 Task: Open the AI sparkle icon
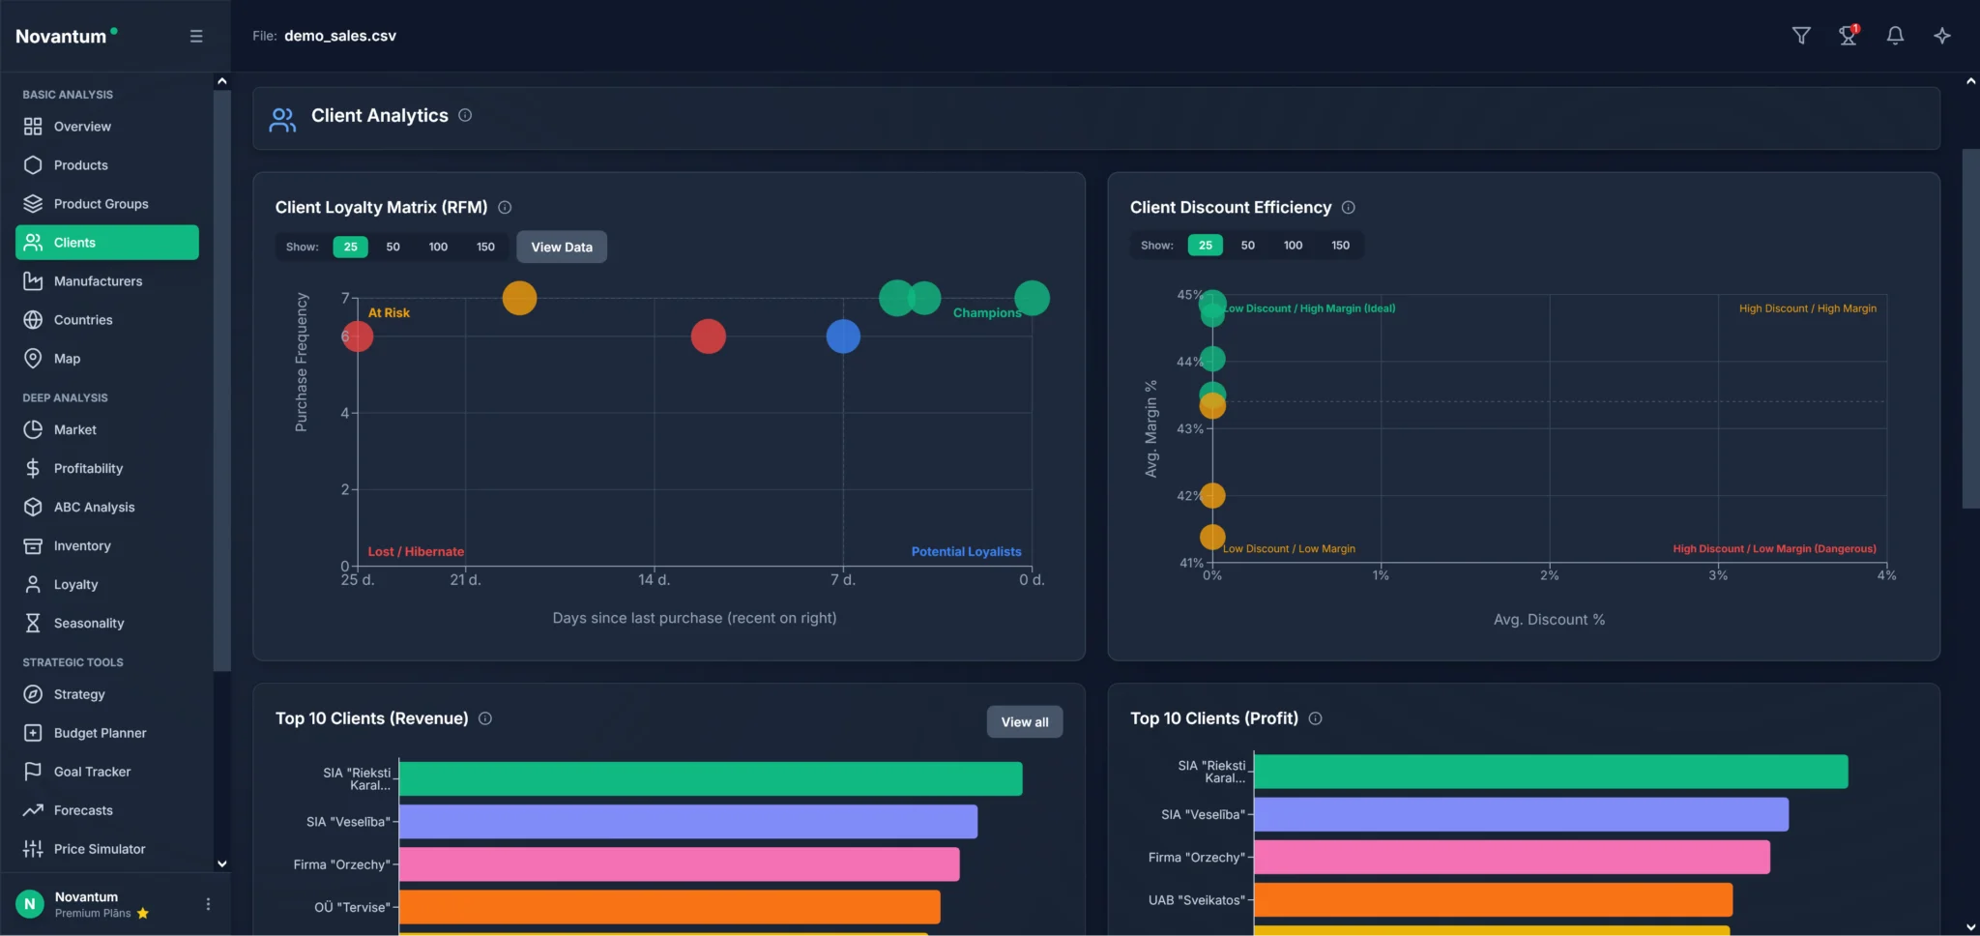(1942, 36)
